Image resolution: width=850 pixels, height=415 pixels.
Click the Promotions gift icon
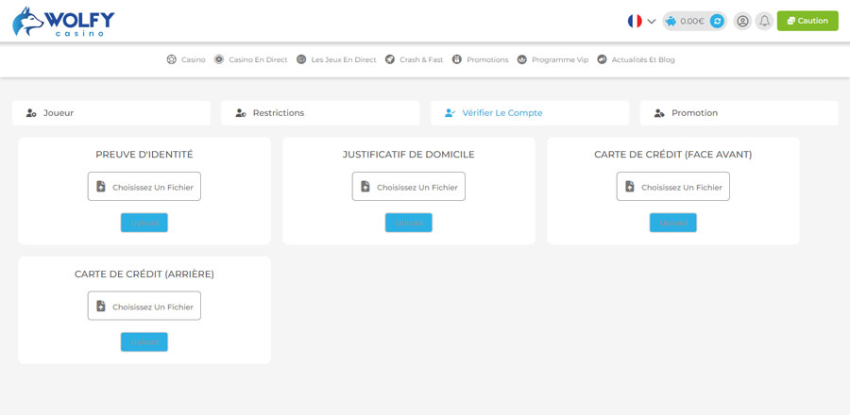tap(457, 59)
